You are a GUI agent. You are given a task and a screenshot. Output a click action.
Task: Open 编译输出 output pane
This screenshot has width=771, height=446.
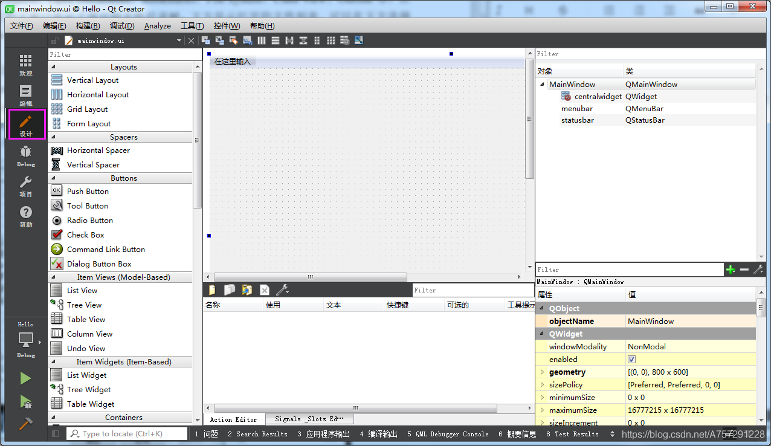coord(378,434)
